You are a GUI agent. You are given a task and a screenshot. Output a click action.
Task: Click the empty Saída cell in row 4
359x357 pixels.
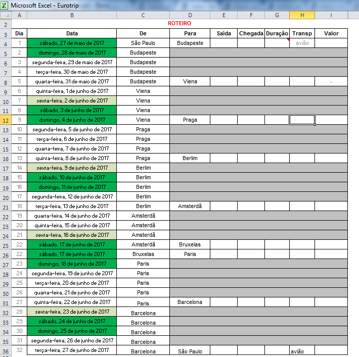tap(223, 43)
